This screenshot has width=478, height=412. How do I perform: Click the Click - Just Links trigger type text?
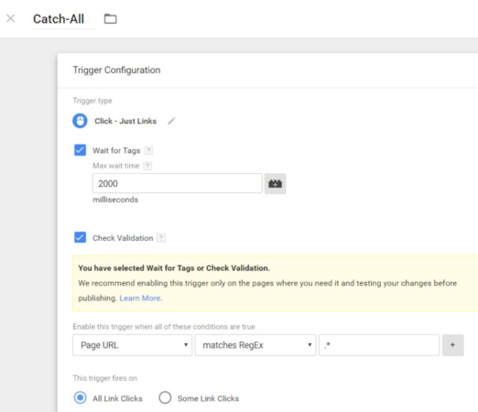[x=125, y=121]
